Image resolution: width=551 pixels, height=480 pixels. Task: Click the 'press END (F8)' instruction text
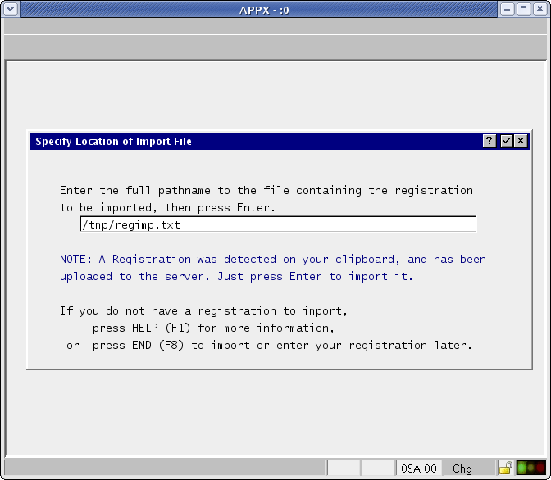point(282,345)
